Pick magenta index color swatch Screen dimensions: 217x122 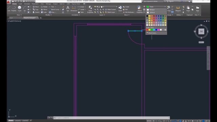pyautogui.click(x=158, y=30)
